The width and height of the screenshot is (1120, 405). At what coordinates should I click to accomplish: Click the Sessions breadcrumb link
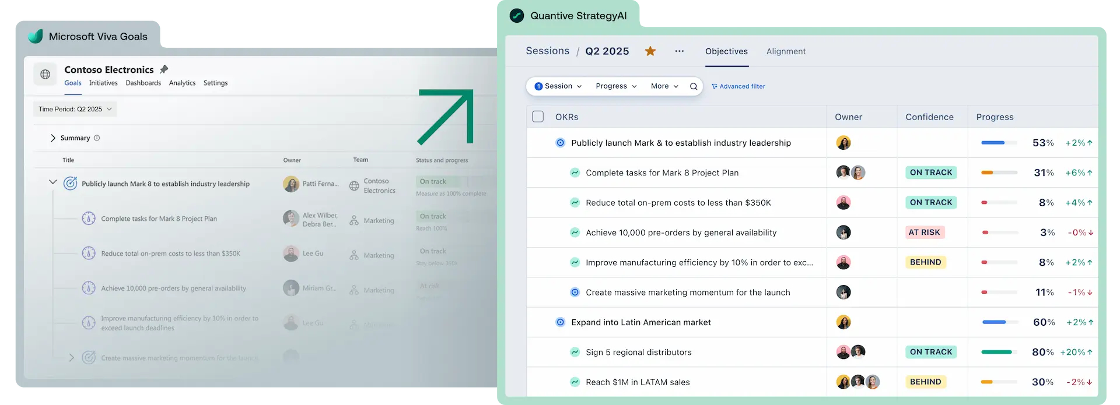click(x=547, y=51)
